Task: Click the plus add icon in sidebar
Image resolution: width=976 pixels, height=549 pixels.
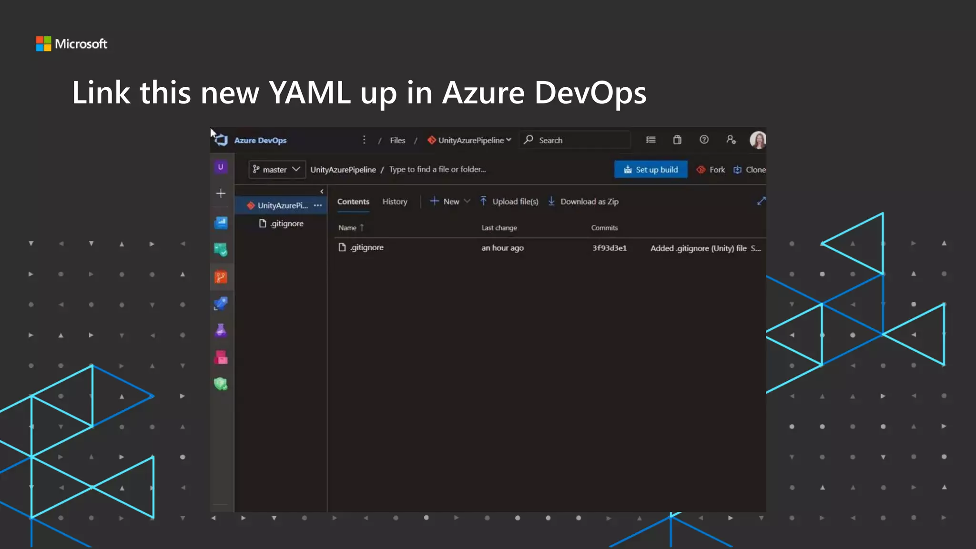Action: (x=221, y=193)
